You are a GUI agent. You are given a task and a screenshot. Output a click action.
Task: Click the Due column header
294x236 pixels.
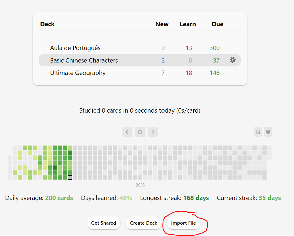[218, 24]
